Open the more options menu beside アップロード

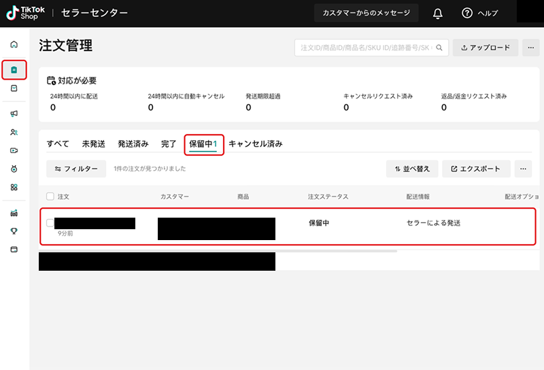point(531,48)
